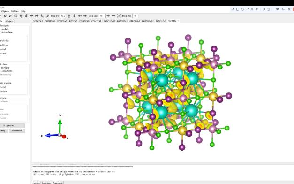This screenshot has width=294, height=184.
Task: Click the trash icon to delete annotations
Action: 269,9
